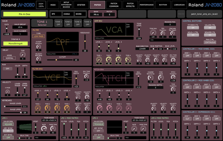This screenshot has width=223, height=141.
Task: Toggle the Tone 4 OFF switch
Action: pyautogui.click(x=88, y=23)
